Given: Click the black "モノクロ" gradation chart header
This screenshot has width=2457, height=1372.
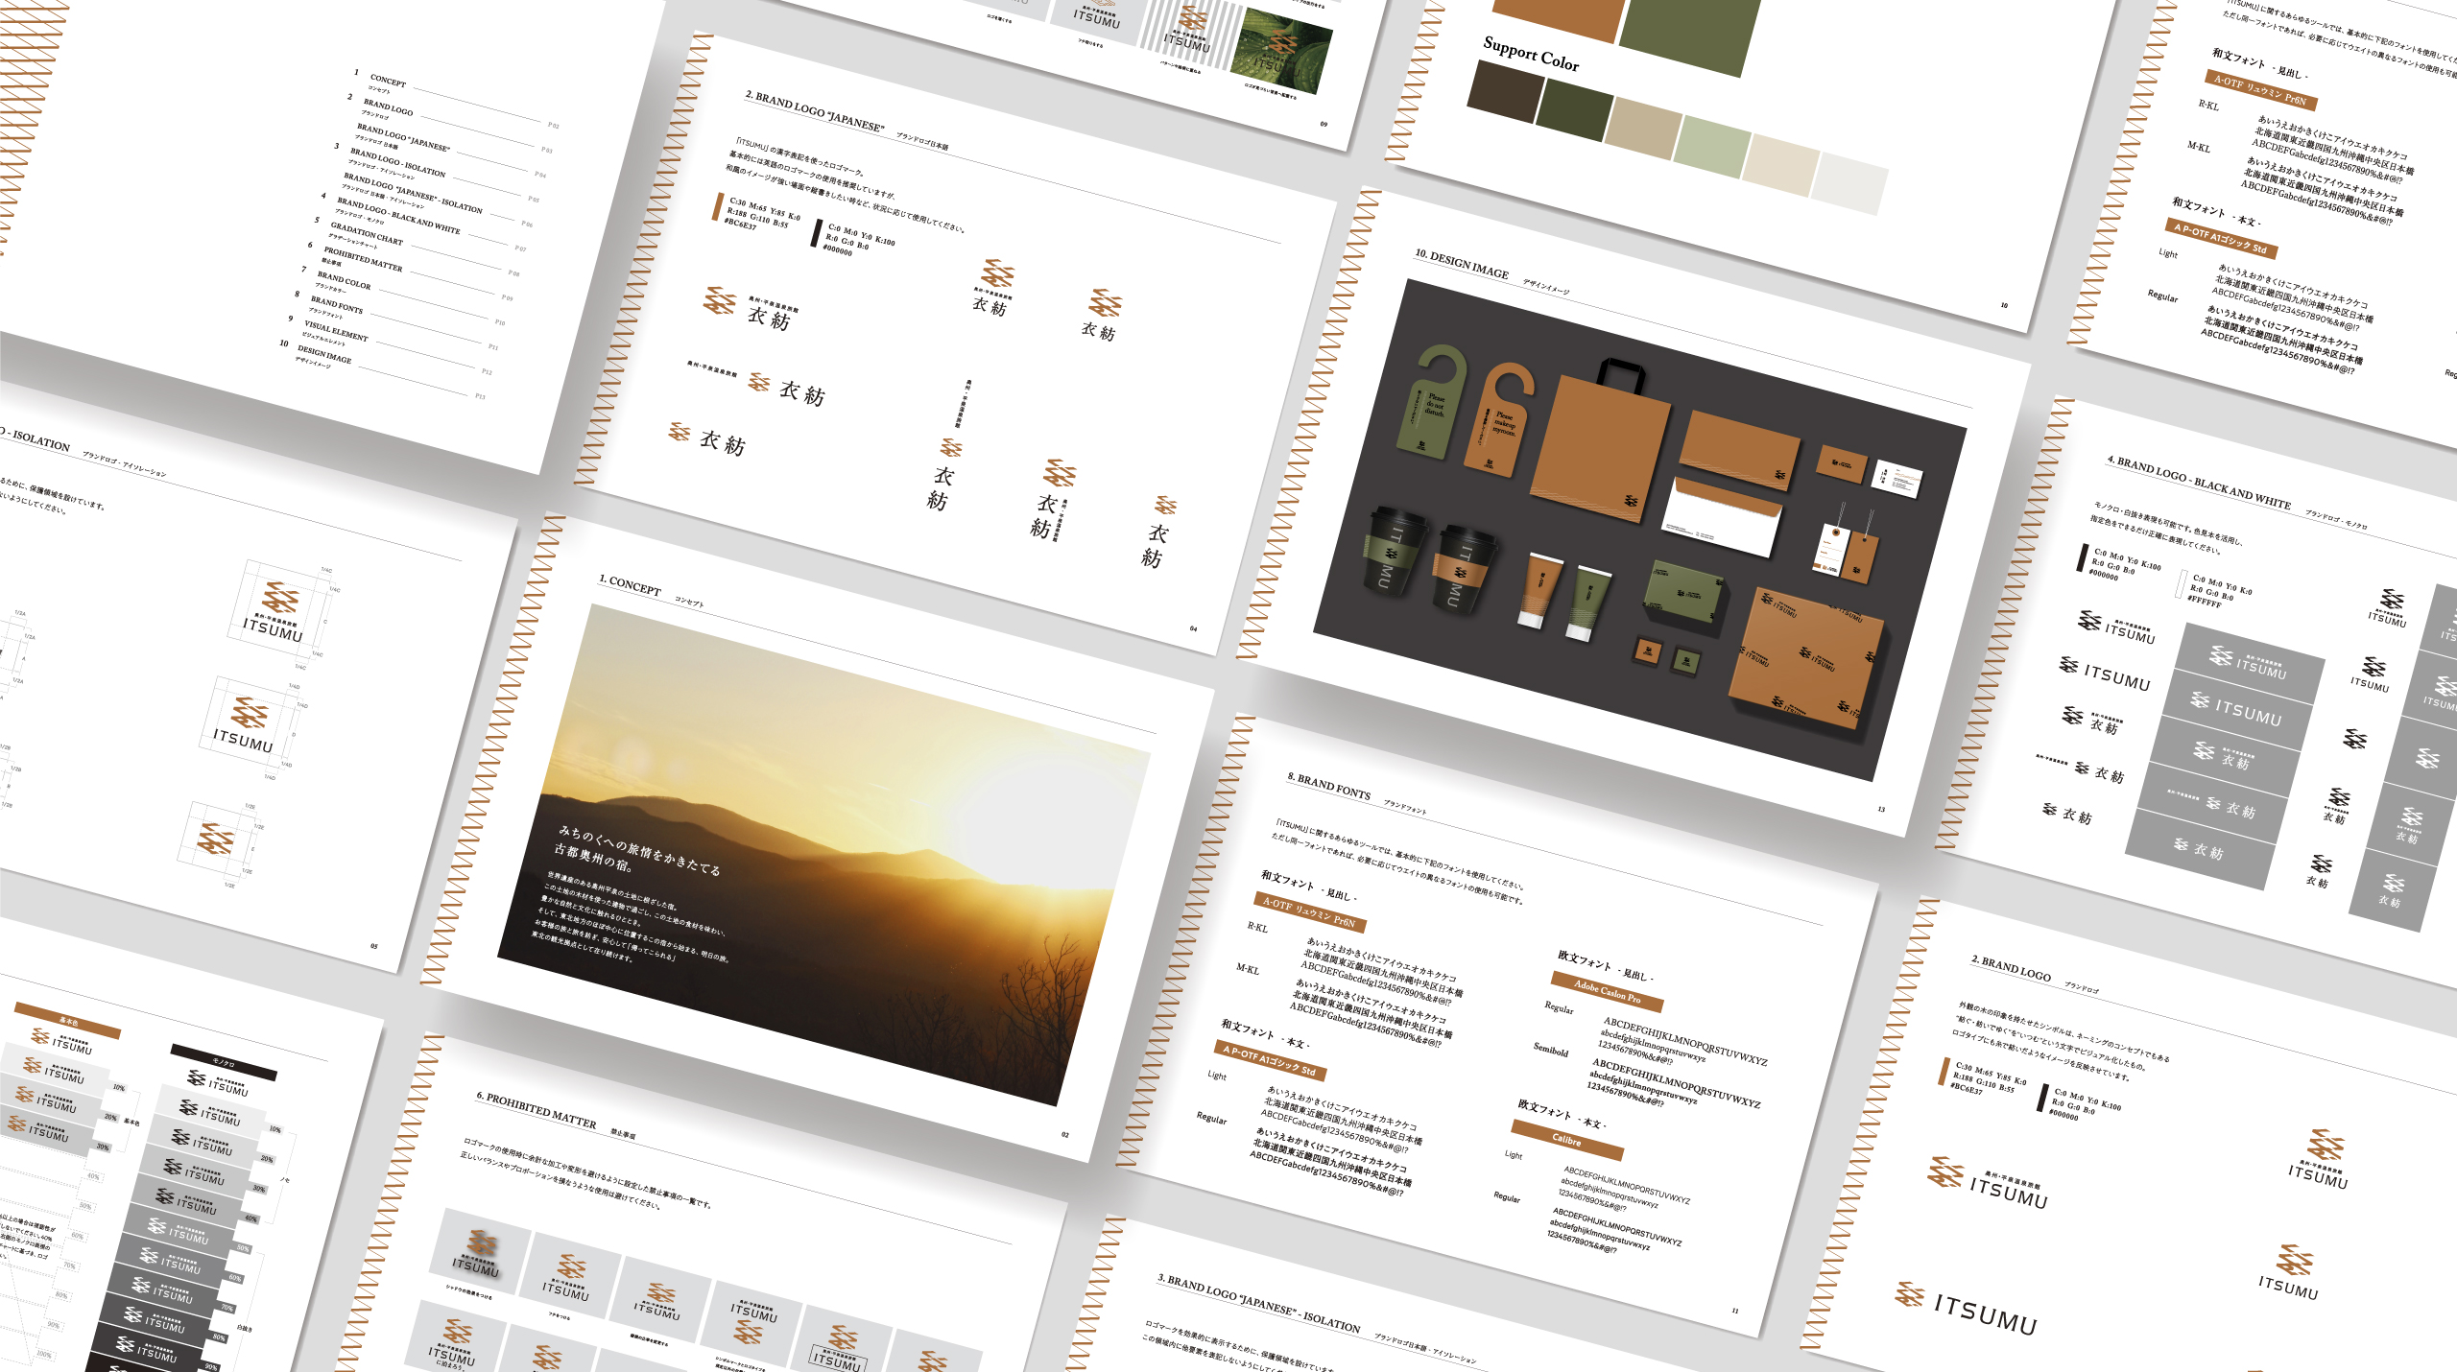Looking at the screenshot, I should coord(223,1062).
